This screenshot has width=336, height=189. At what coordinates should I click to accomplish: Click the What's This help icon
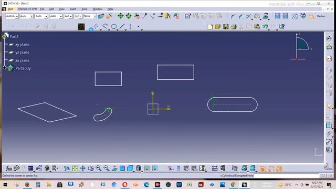281,27
